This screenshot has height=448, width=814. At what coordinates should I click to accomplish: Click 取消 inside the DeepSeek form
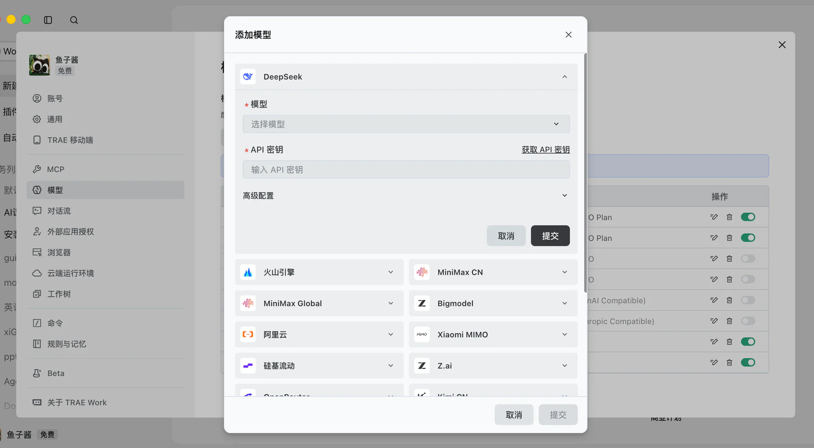(506, 236)
